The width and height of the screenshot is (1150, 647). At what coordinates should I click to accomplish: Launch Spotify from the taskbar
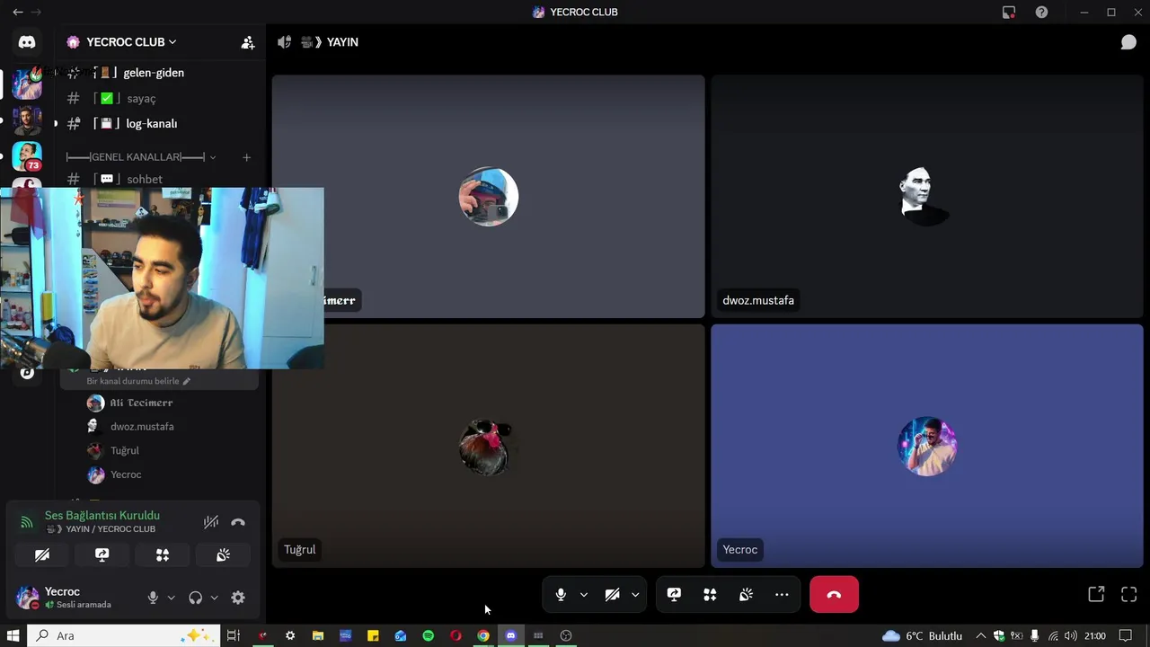(429, 635)
